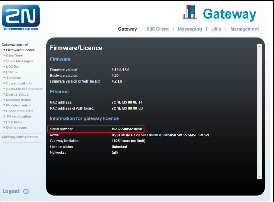Click active licences value DSS1 MONI G729
This screenshot has height=202, width=274.
(x=160, y=135)
